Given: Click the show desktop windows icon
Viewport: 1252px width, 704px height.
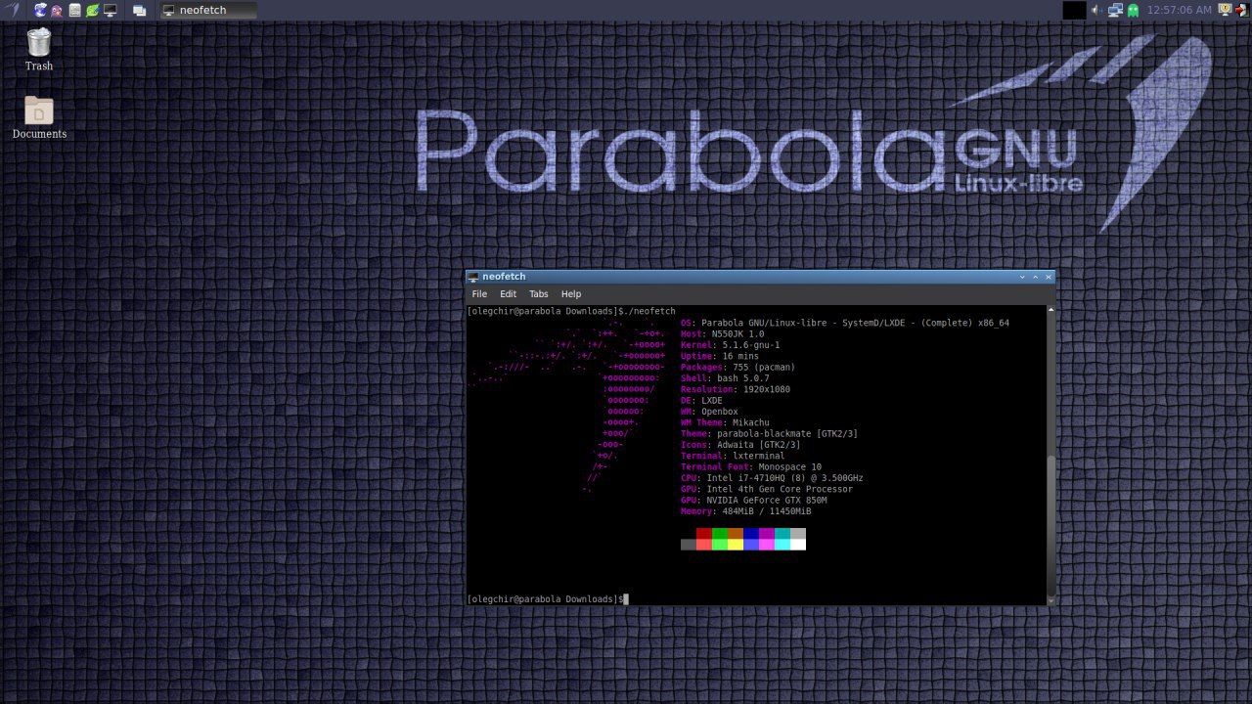Looking at the screenshot, I should 139,10.
